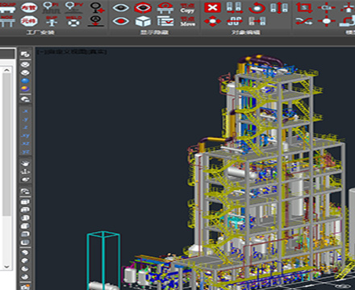
Task: Click crosshair with white circle icon
Action: pyautogui.click(x=327, y=21)
